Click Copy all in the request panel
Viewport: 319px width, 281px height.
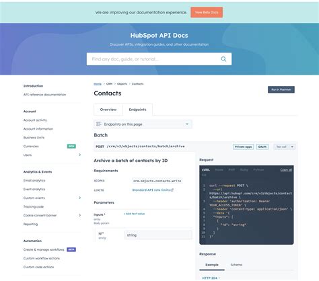point(286,170)
